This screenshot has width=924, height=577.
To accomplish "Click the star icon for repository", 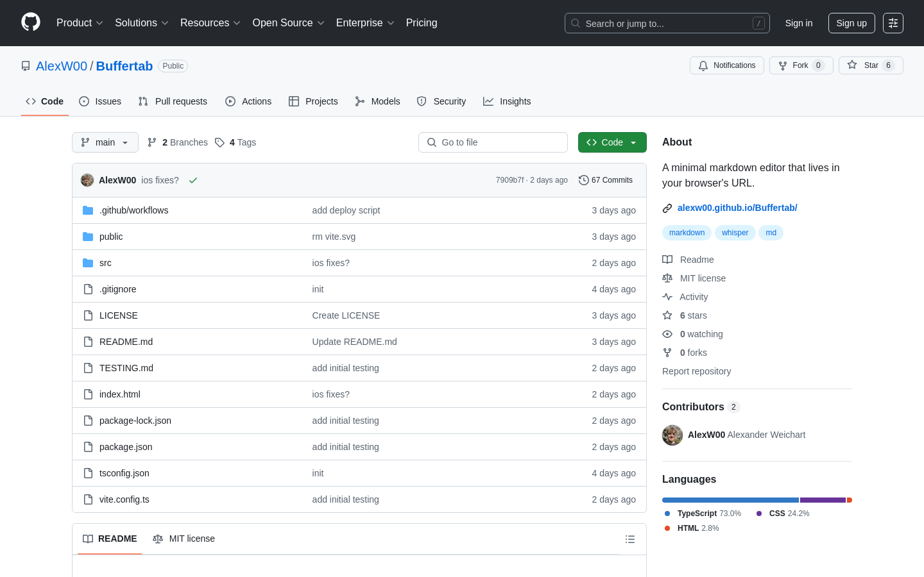I will tap(852, 65).
